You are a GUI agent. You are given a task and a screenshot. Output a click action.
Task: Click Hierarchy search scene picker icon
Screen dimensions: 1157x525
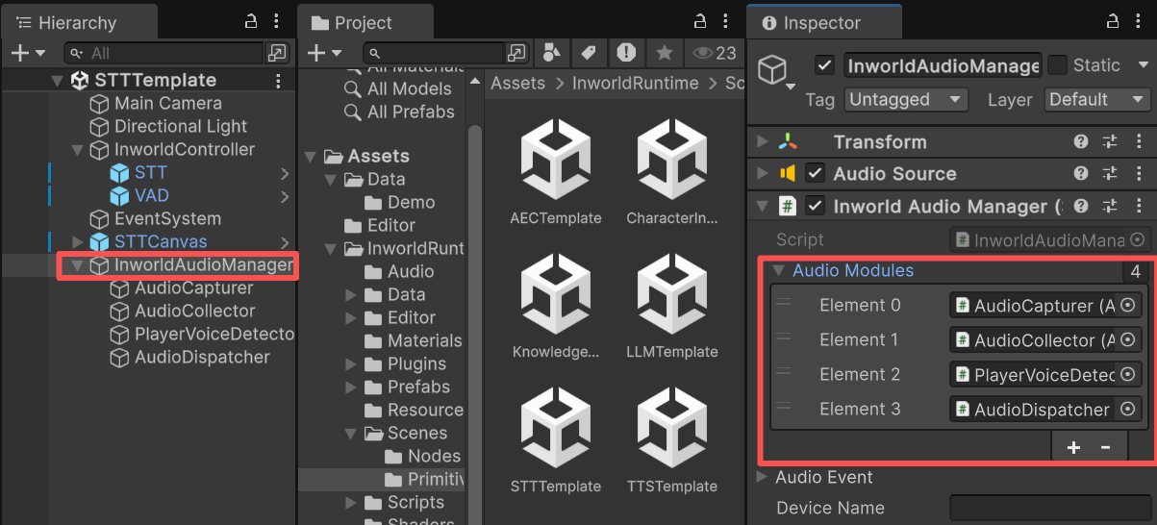(x=277, y=53)
